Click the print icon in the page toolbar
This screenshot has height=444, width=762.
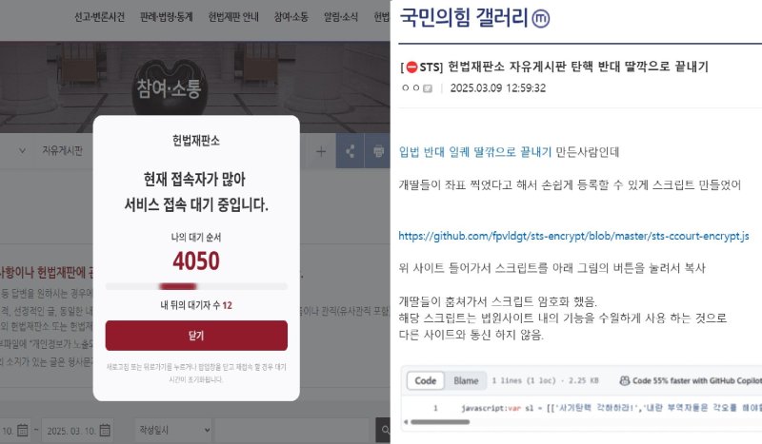378,151
